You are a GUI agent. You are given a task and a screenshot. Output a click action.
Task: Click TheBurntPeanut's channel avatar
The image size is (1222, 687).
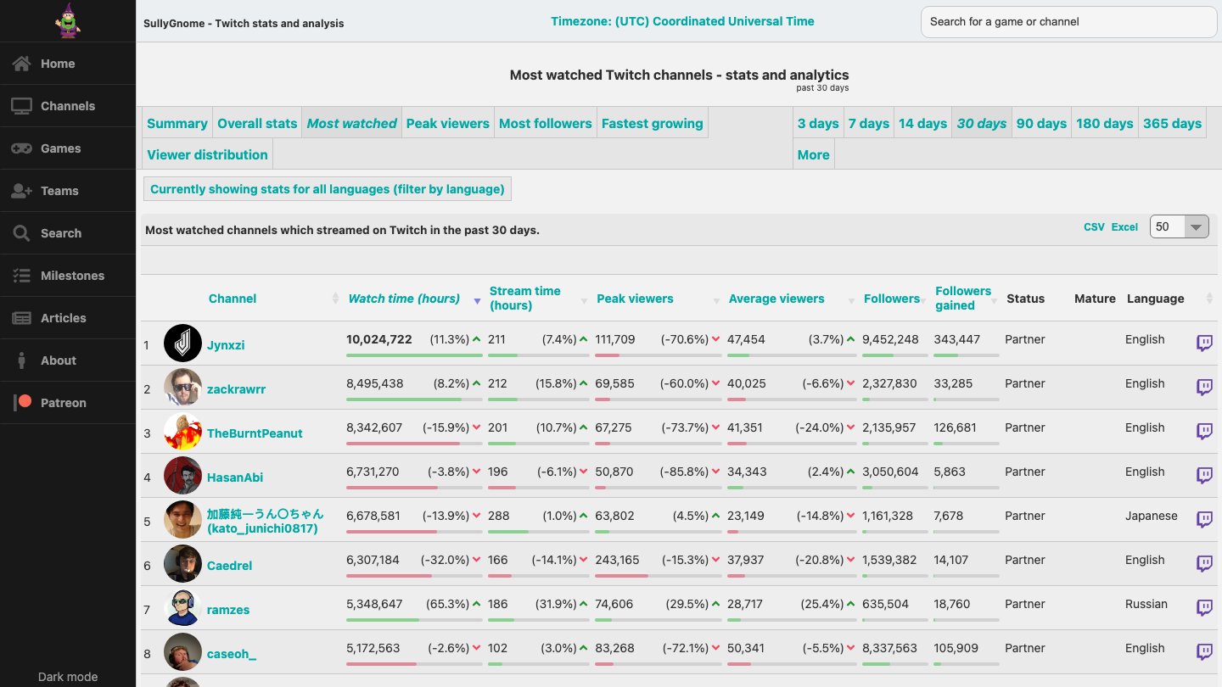(182, 432)
